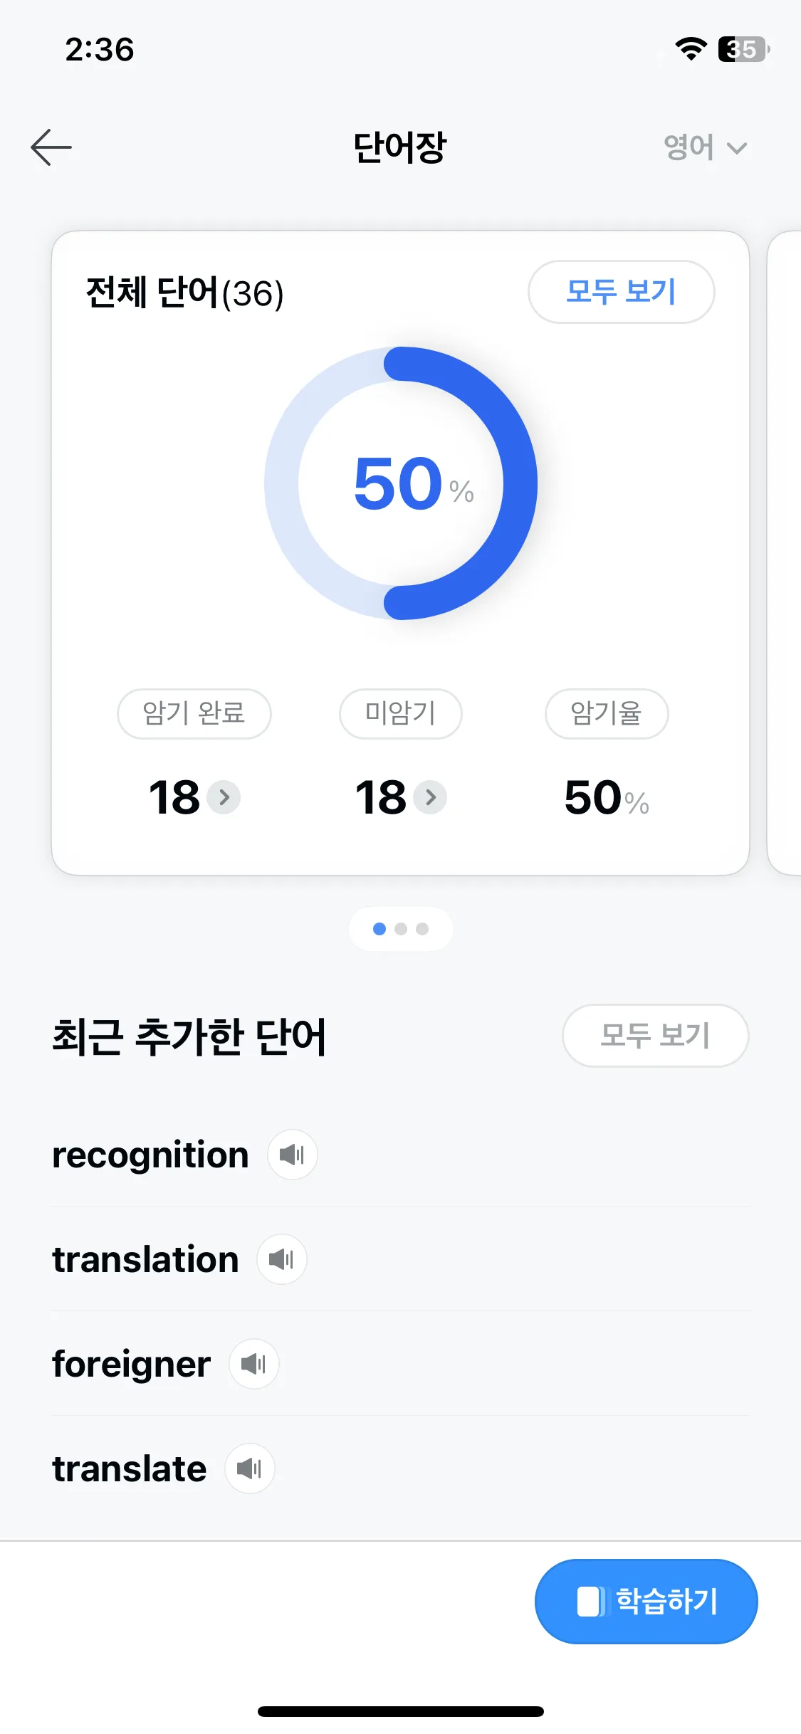The image size is (801, 1734).
Task: Tap 모두 보기 beside 최근 추가한 단어
Action: (655, 1036)
